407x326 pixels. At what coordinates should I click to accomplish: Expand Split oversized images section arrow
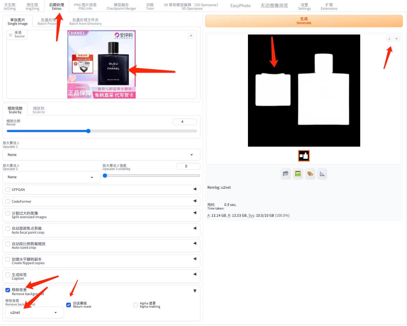(x=195, y=213)
